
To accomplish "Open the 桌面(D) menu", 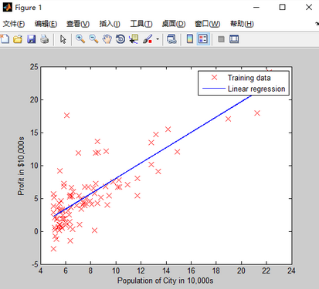I will point(174,24).
